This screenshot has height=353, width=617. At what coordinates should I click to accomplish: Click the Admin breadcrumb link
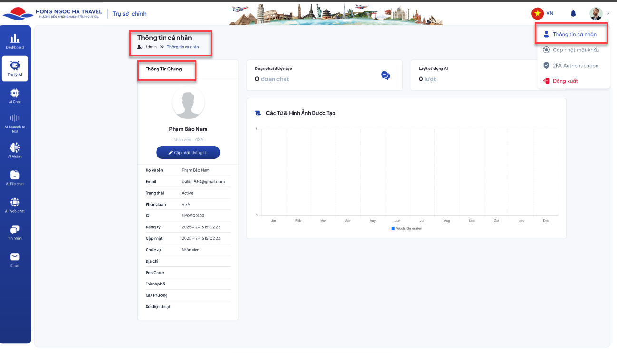pyautogui.click(x=150, y=47)
